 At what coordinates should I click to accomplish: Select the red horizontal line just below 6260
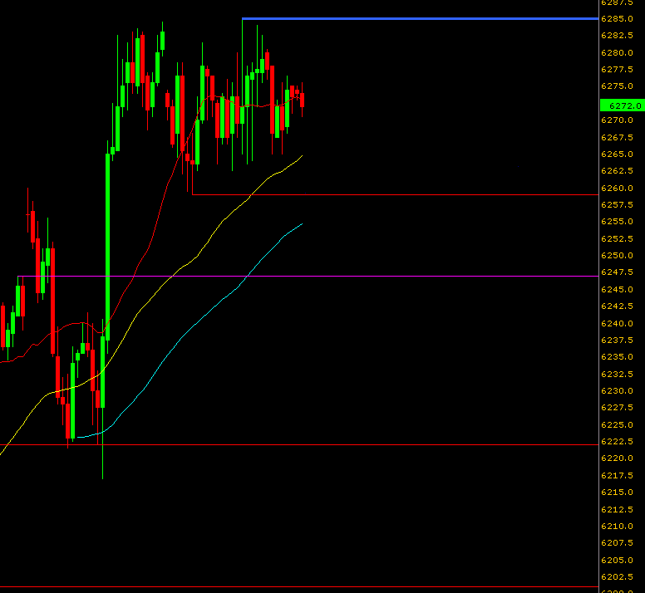[x=396, y=195]
